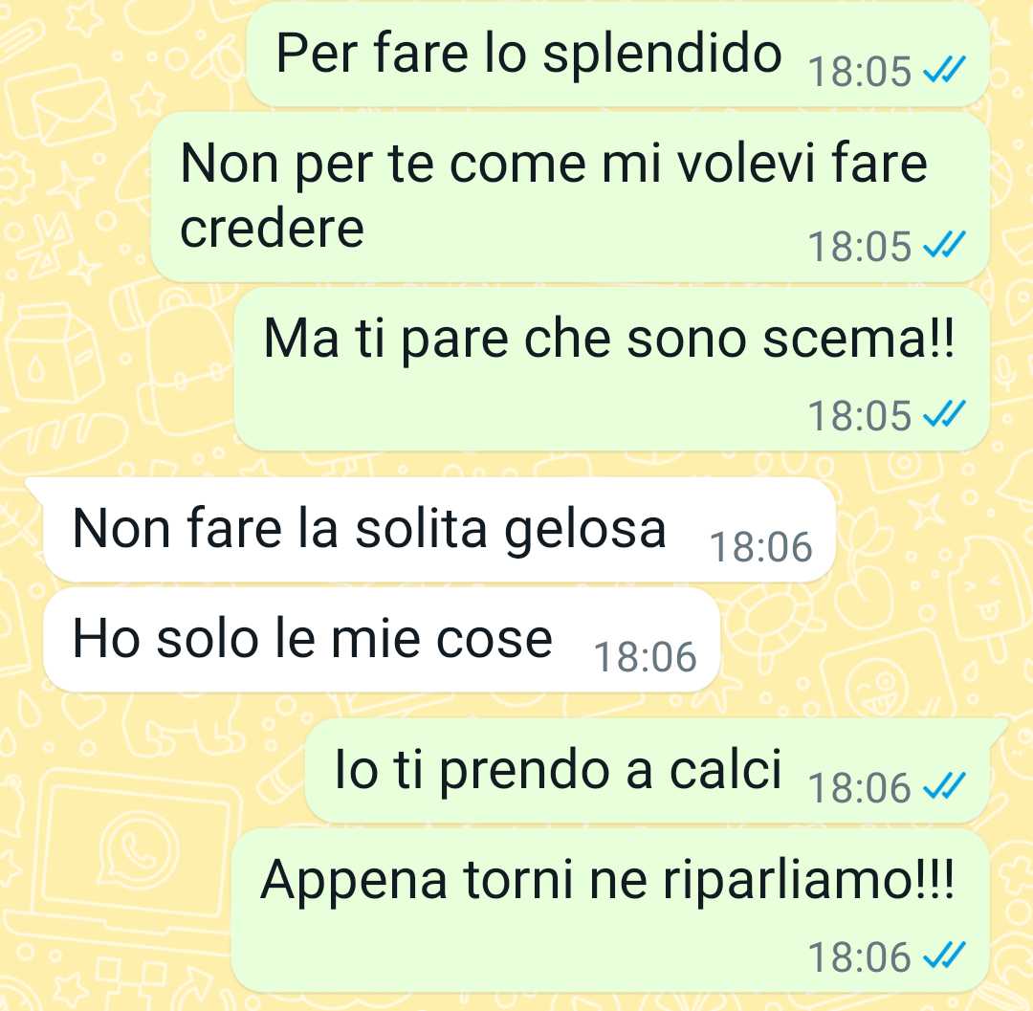Select the "Ma ti pare che sono scema!!" bubble
This screenshot has width=1033, height=1011.
pyautogui.click(x=612, y=369)
